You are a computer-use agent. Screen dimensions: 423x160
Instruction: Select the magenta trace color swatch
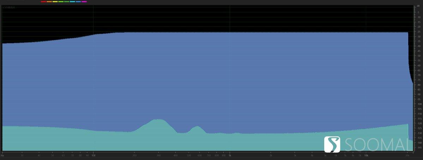(84, 2)
